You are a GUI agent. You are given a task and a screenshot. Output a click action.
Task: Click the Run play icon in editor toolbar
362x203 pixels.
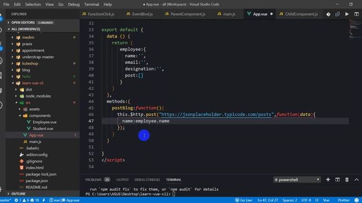tap(347, 14)
